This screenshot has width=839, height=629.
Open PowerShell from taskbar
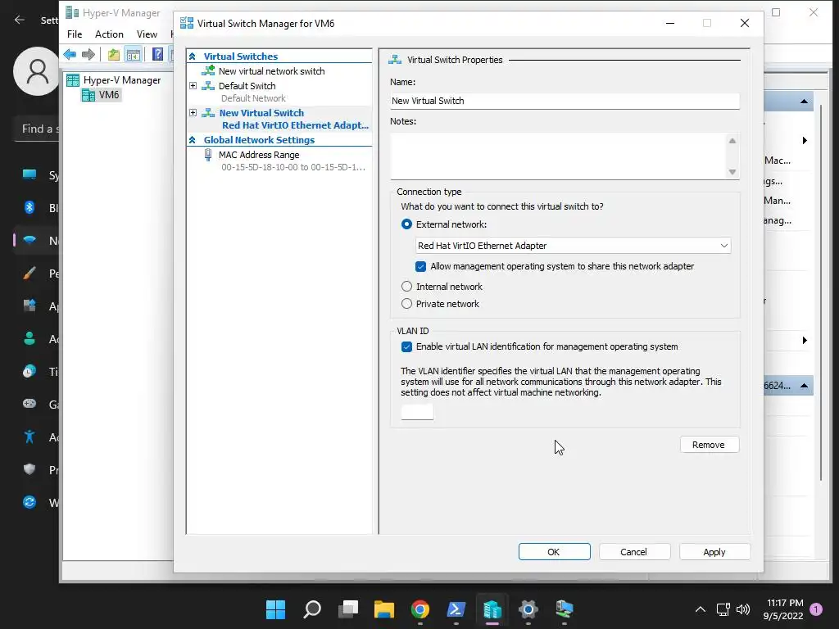[456, 609]
